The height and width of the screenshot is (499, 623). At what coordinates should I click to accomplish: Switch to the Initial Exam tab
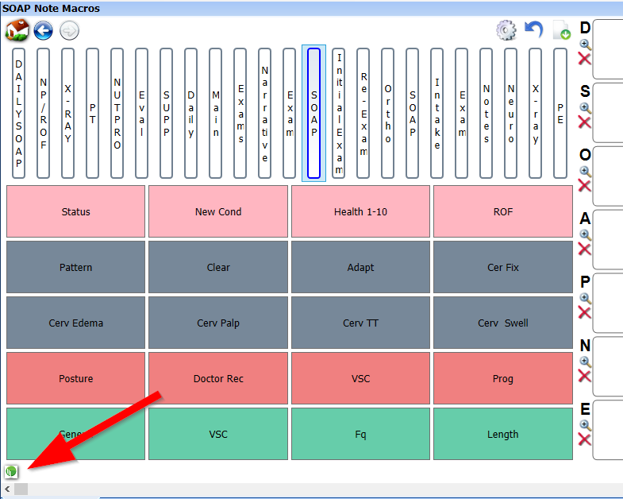(x=339, y=113)
